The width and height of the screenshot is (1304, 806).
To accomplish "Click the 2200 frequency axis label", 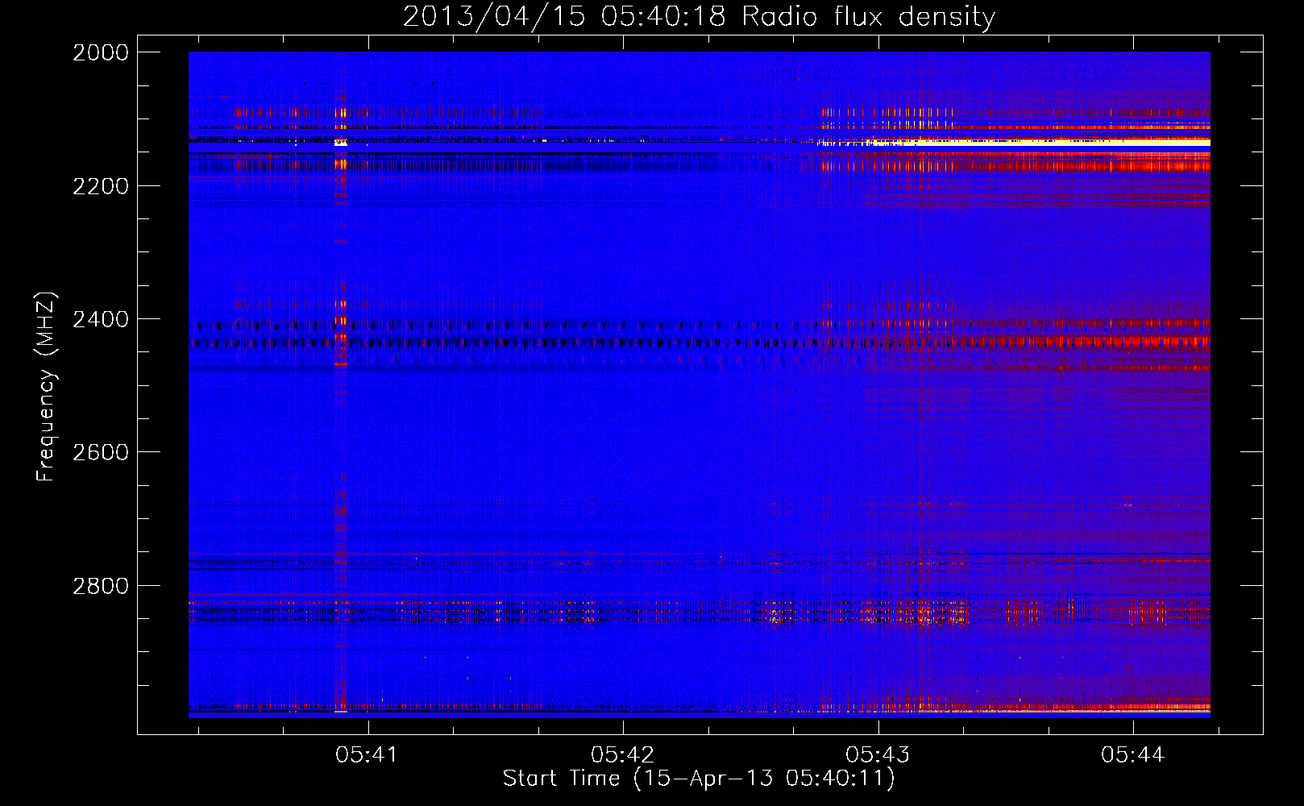I will tap(101, 186).
